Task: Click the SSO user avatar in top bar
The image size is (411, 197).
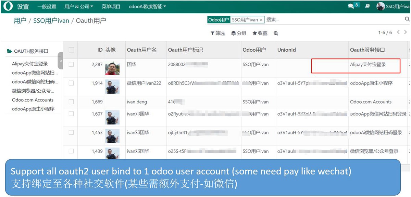Action: [x=381, y=6]
